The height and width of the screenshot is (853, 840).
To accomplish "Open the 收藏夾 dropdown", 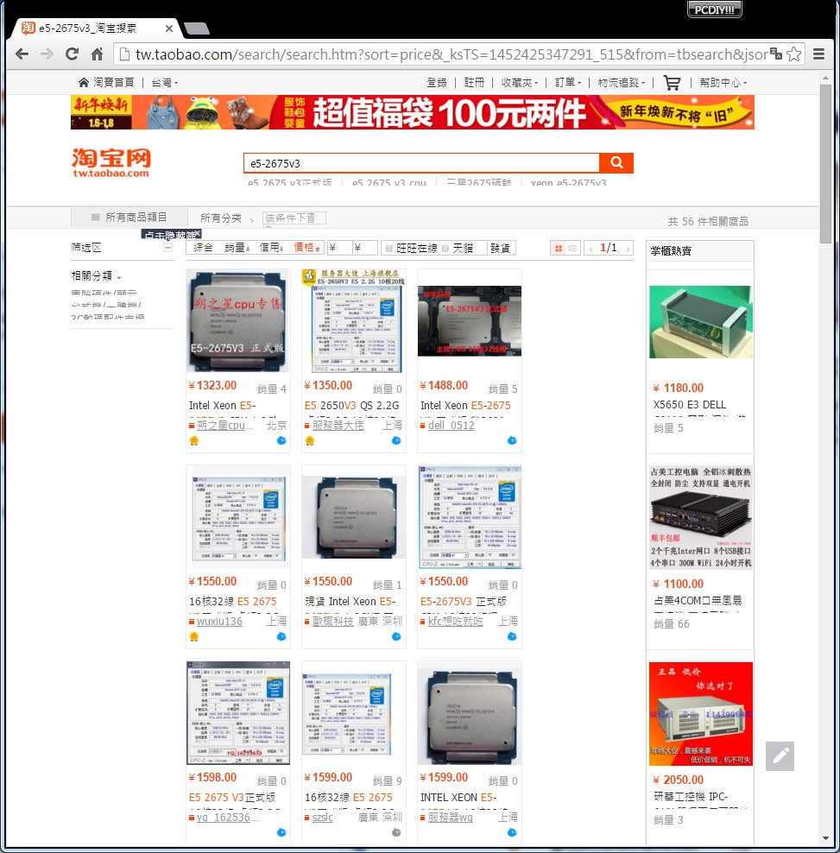I will click(x=520, y=83).
